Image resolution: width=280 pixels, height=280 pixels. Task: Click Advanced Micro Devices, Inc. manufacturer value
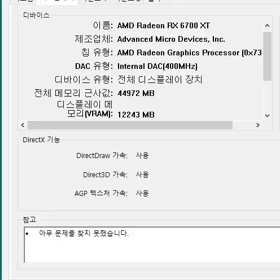[171, 39]
